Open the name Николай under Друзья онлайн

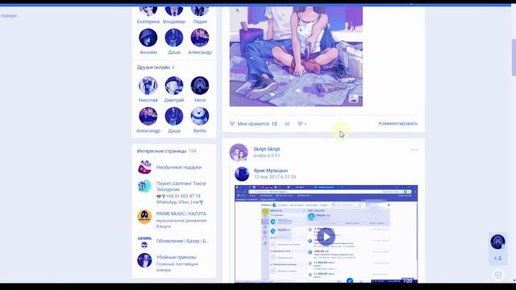click(148, 100)
